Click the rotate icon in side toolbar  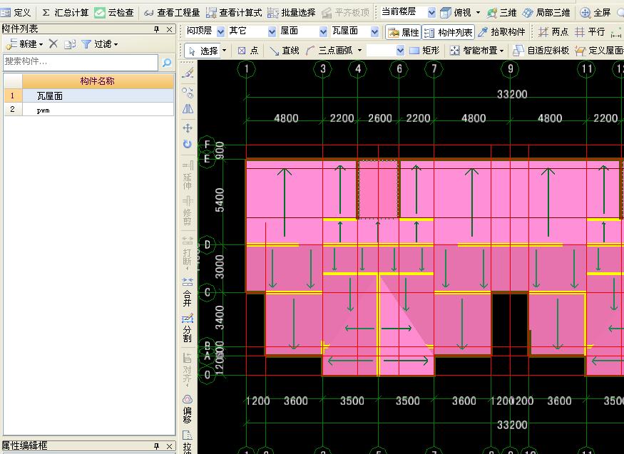tap(188, 144)
